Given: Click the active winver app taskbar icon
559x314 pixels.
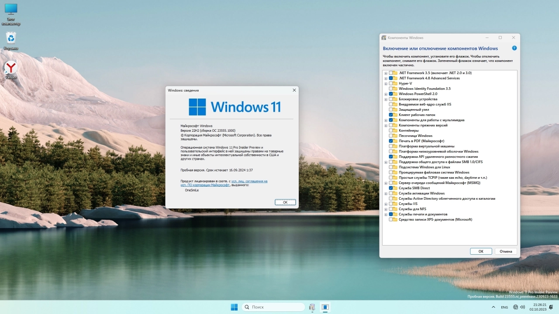Looking at the screenshot, I should 325,307.
